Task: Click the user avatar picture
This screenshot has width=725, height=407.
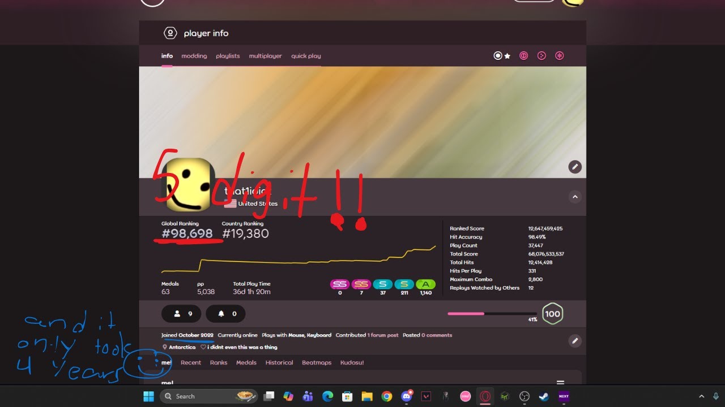Action: point(188,185)
